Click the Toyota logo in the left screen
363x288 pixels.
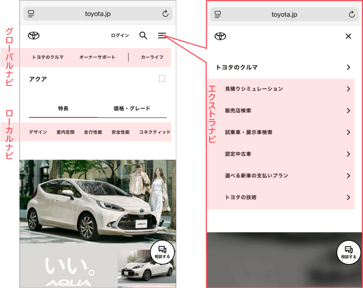coord(34,35)
